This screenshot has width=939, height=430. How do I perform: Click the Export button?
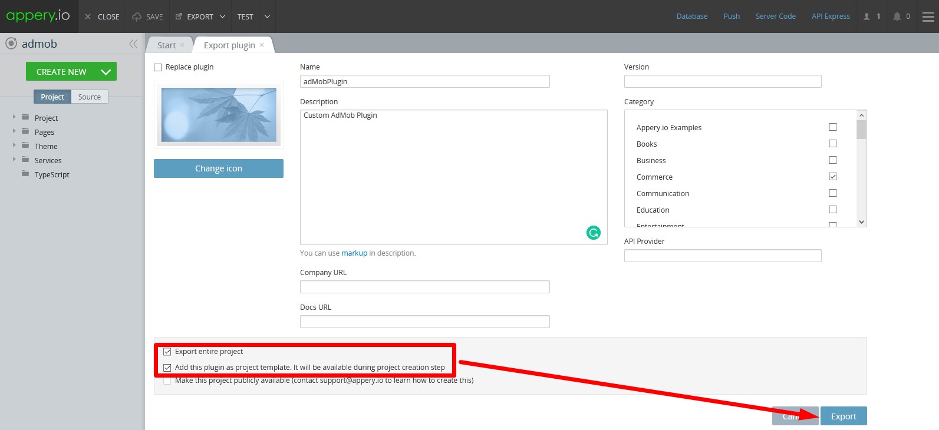pos(844,416)
